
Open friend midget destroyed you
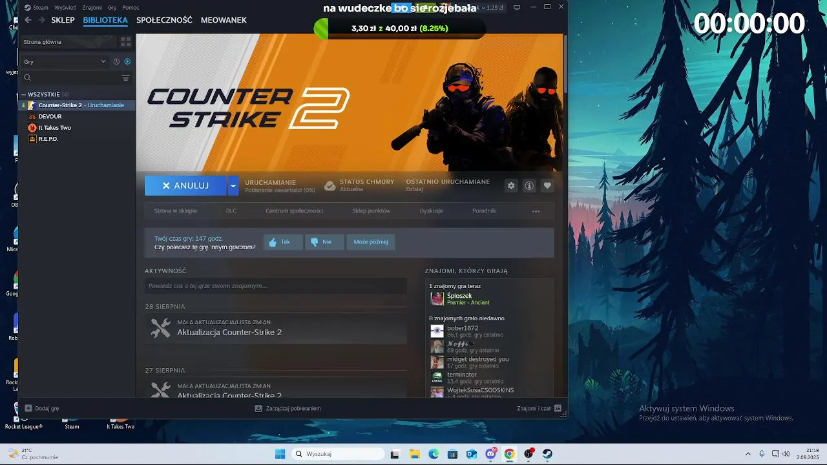click(x=477, y=359)
